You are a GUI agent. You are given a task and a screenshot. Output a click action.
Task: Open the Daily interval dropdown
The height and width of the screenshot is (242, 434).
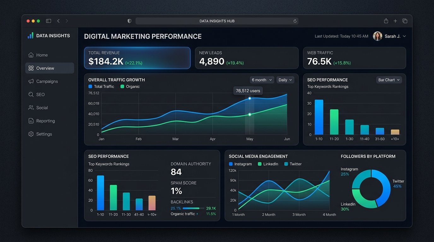click(x=285, y=80)
